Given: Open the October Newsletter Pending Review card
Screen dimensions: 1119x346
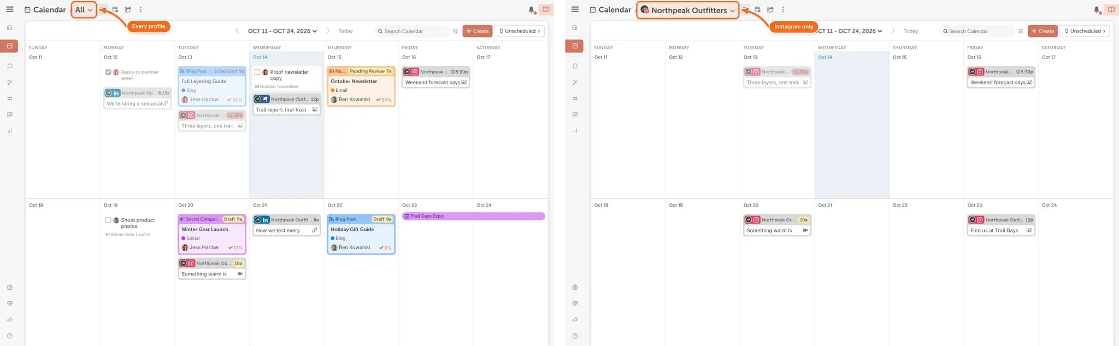Looking at the screenshot, I should 361,86.
